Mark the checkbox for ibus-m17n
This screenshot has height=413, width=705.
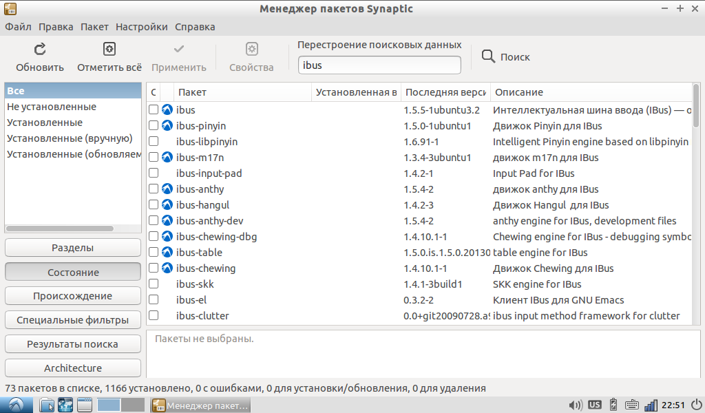pyautogui.click(x=154, y=157)
